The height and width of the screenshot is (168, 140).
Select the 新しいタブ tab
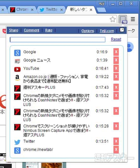[81, 10]
